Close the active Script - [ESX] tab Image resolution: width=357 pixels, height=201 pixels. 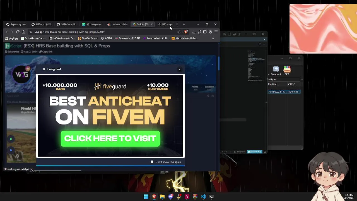pyautogui.click(x=152, y=24)
